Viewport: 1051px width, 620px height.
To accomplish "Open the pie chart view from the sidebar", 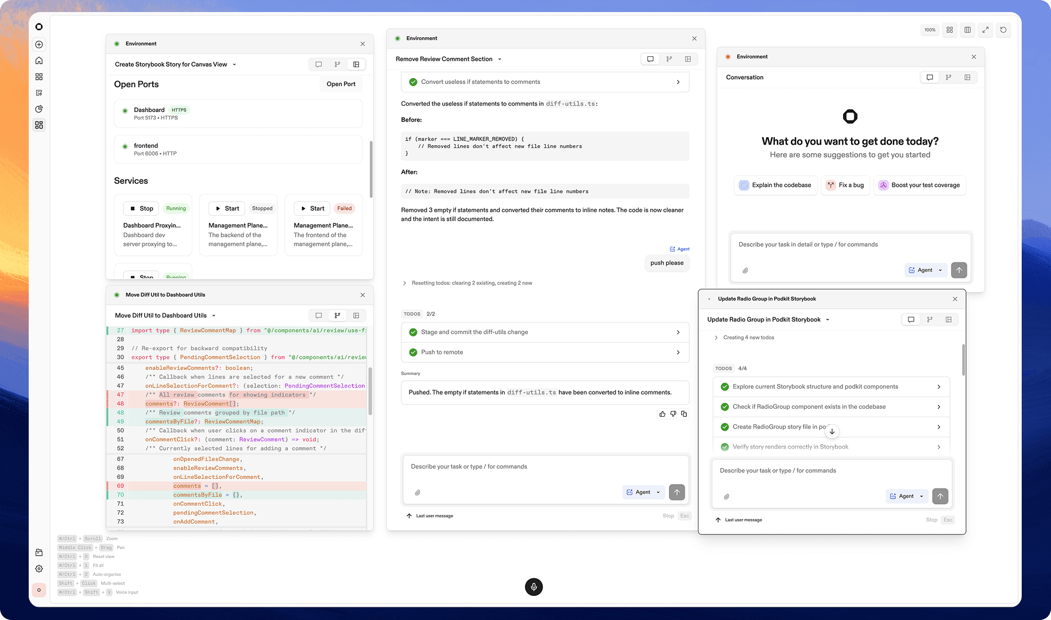I will click(x=38, y=108).
